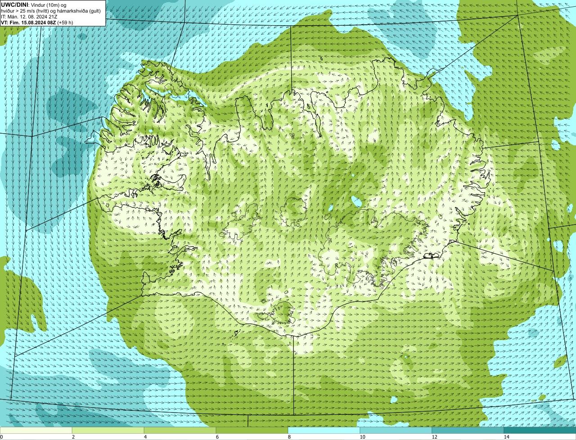Click the legend value "10"
Viewport: 576px width, 440px height.
(x=362, y=437)
